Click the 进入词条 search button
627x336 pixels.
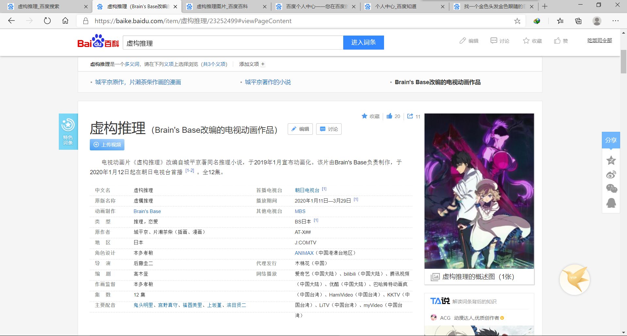(x=363, y=42)
